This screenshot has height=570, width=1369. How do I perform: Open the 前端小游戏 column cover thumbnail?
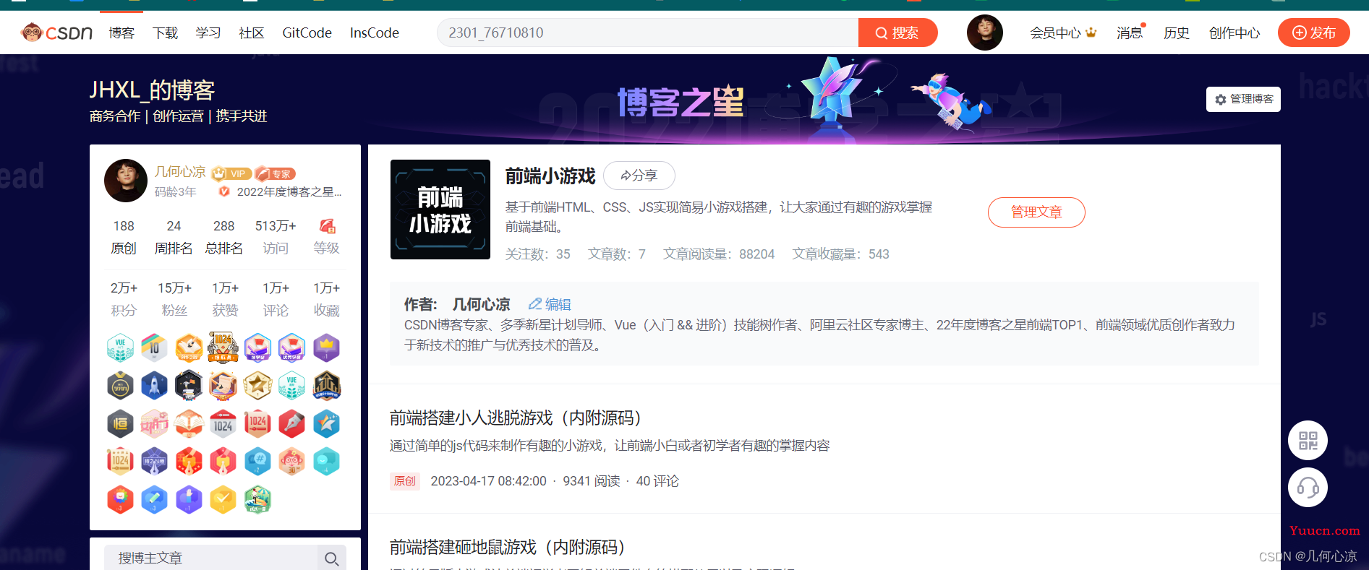click(x=440, y=210)
